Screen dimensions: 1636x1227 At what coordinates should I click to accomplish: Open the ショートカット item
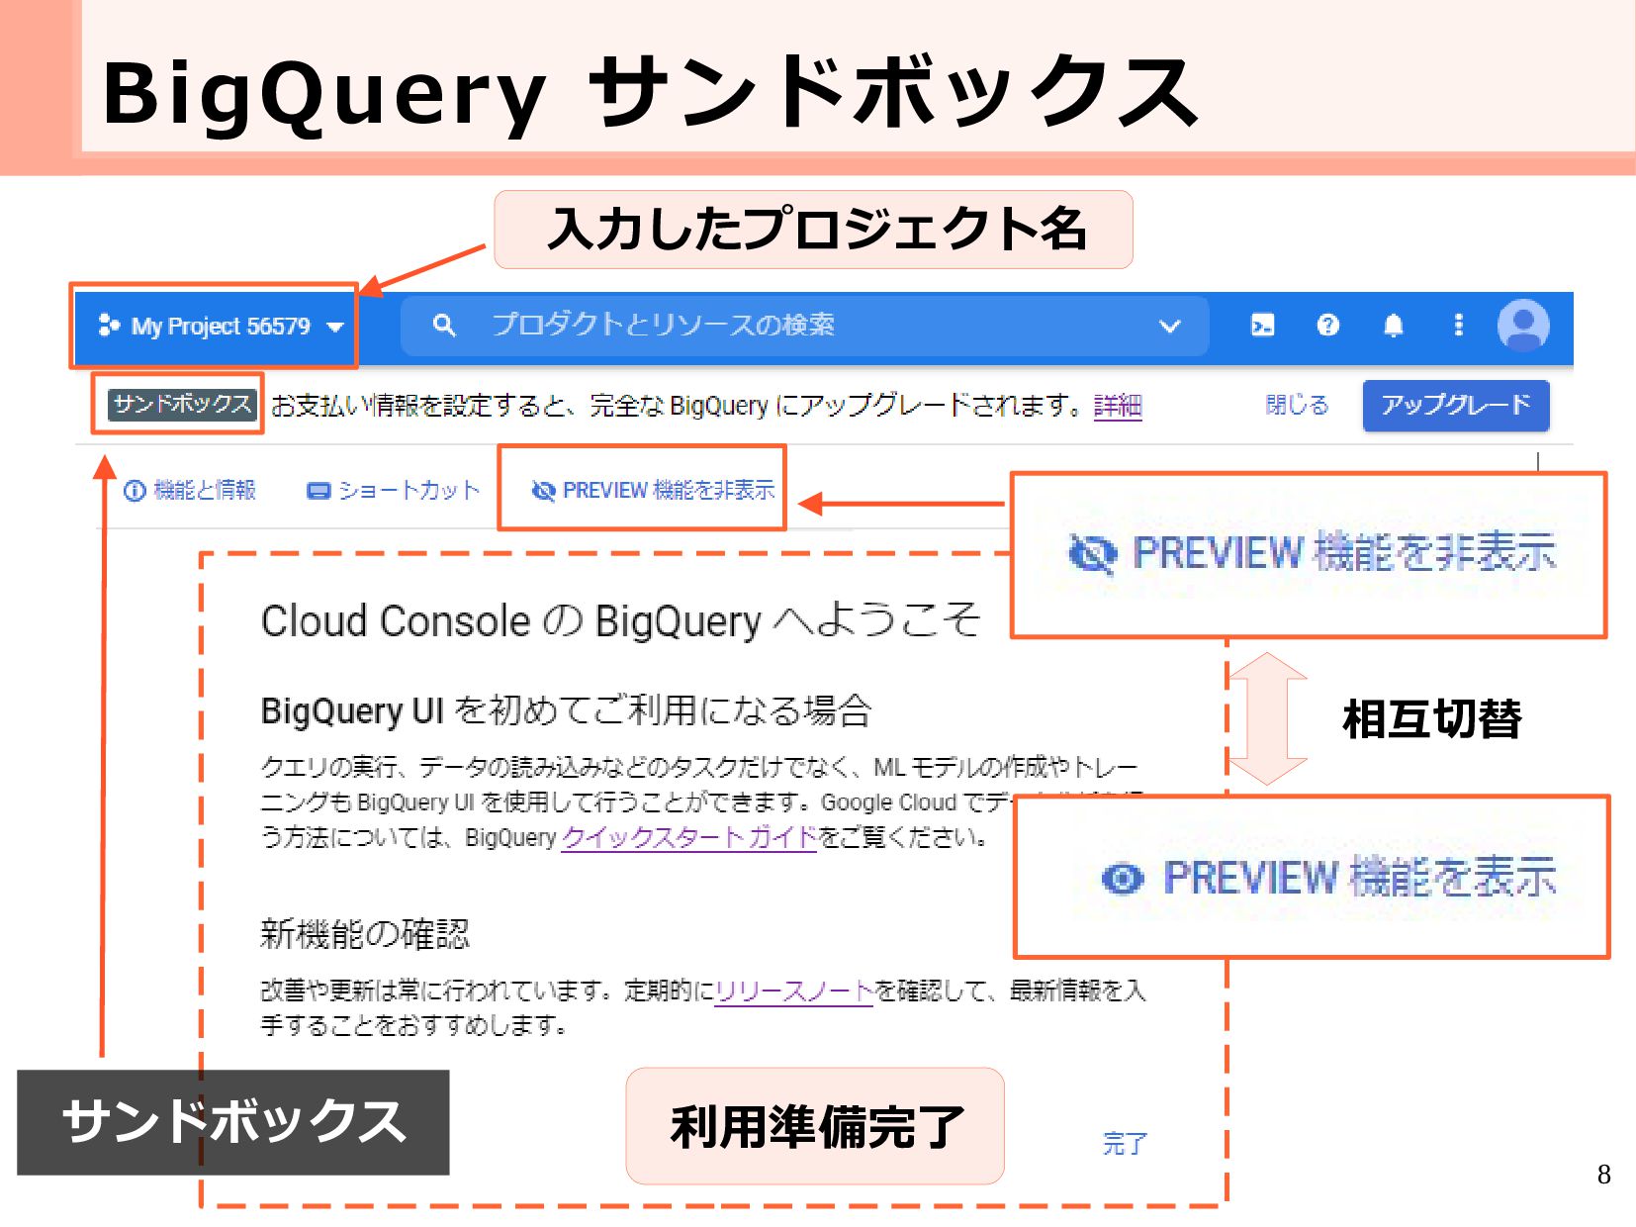(x=393, y=490)
